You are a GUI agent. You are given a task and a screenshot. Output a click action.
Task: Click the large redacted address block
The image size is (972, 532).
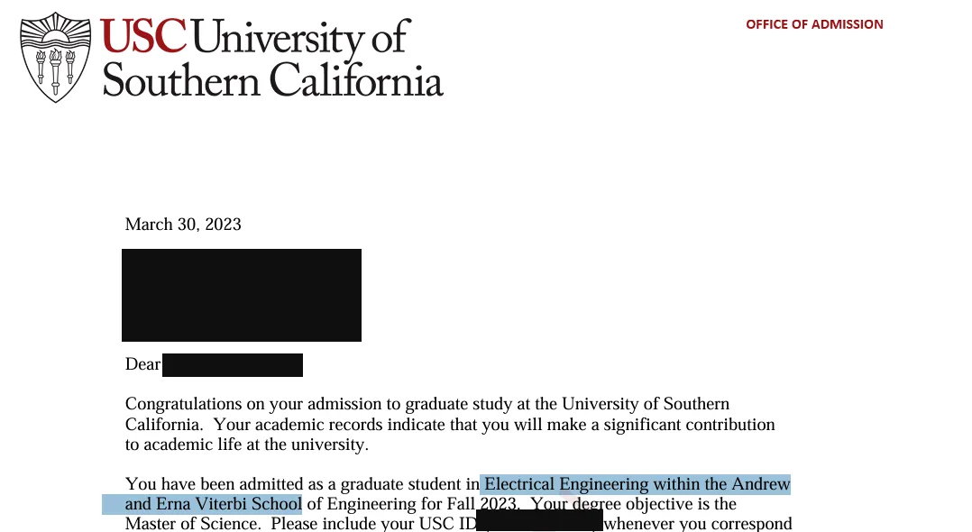(241, 295)
